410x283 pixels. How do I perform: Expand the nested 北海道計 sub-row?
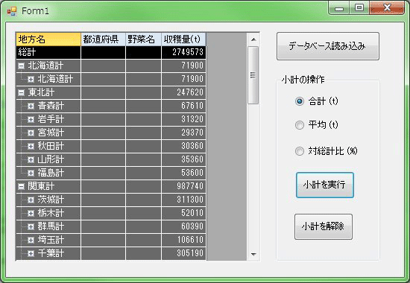click(31, 79)
